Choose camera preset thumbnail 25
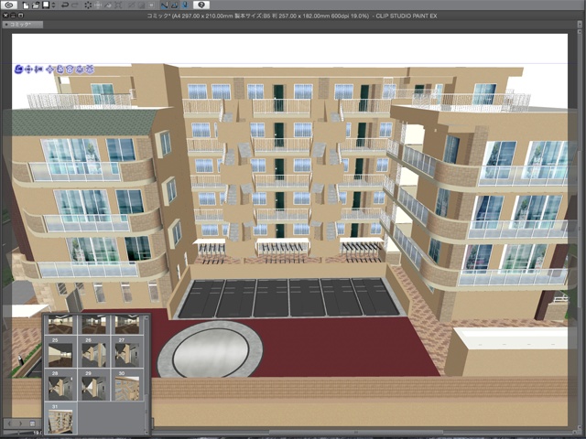Viewport: 586px width, 439px height. [x=60, y=352]
